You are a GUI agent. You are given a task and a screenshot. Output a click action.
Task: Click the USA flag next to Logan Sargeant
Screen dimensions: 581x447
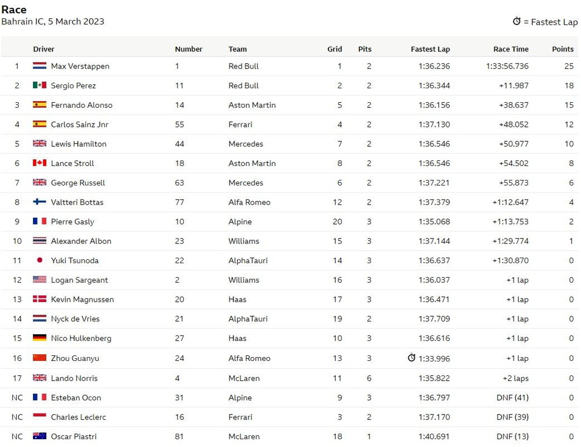40,279
